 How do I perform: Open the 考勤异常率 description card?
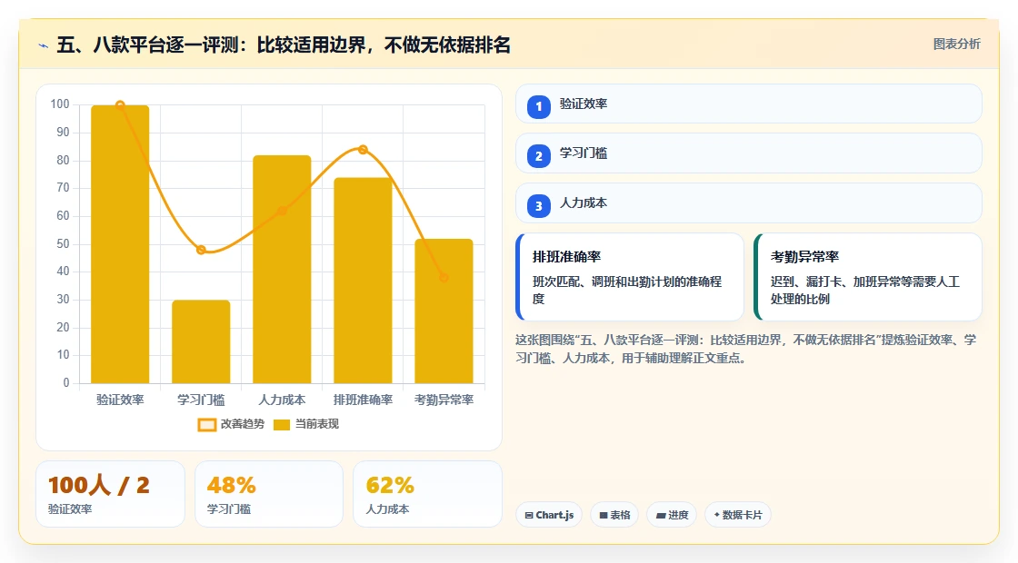pyautogui.click(x=868, y=277)
